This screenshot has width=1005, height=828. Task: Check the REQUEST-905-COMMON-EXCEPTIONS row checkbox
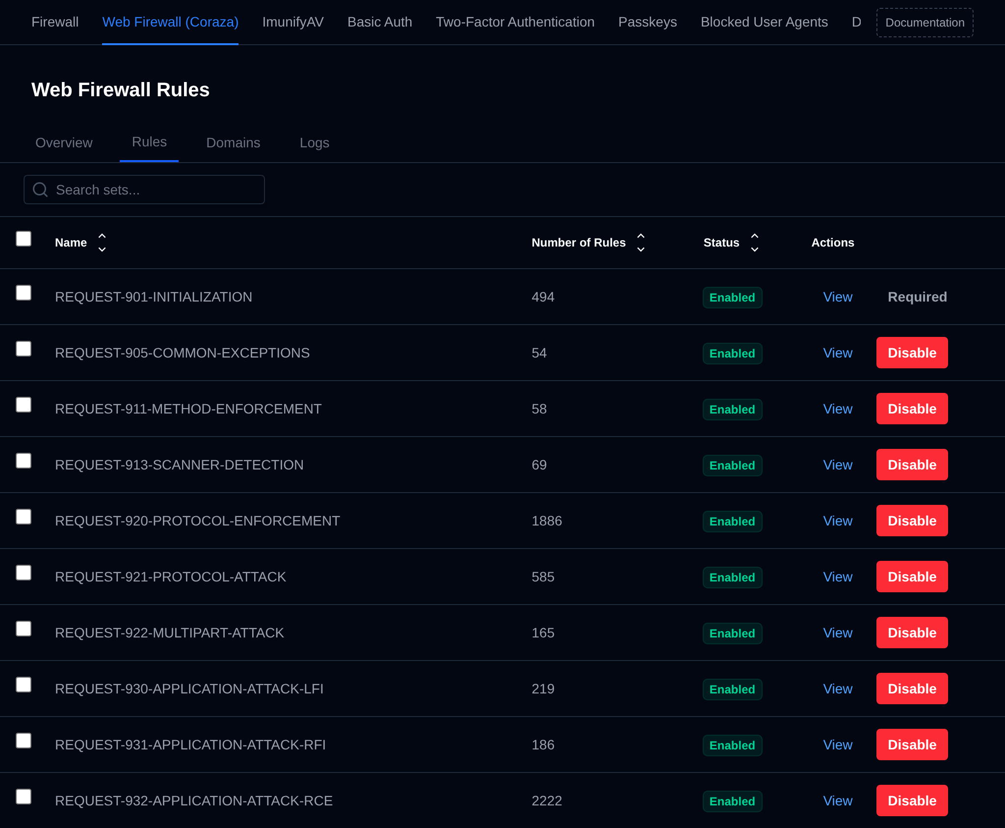(x=24, y=349)
